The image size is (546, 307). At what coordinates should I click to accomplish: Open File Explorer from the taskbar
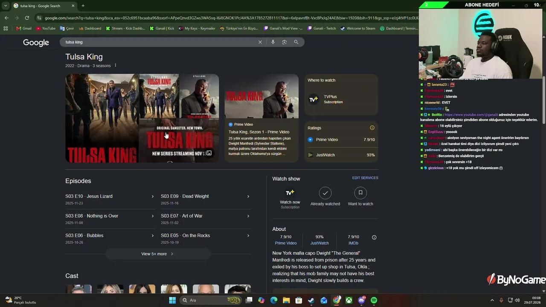click(x=286, y=300)
